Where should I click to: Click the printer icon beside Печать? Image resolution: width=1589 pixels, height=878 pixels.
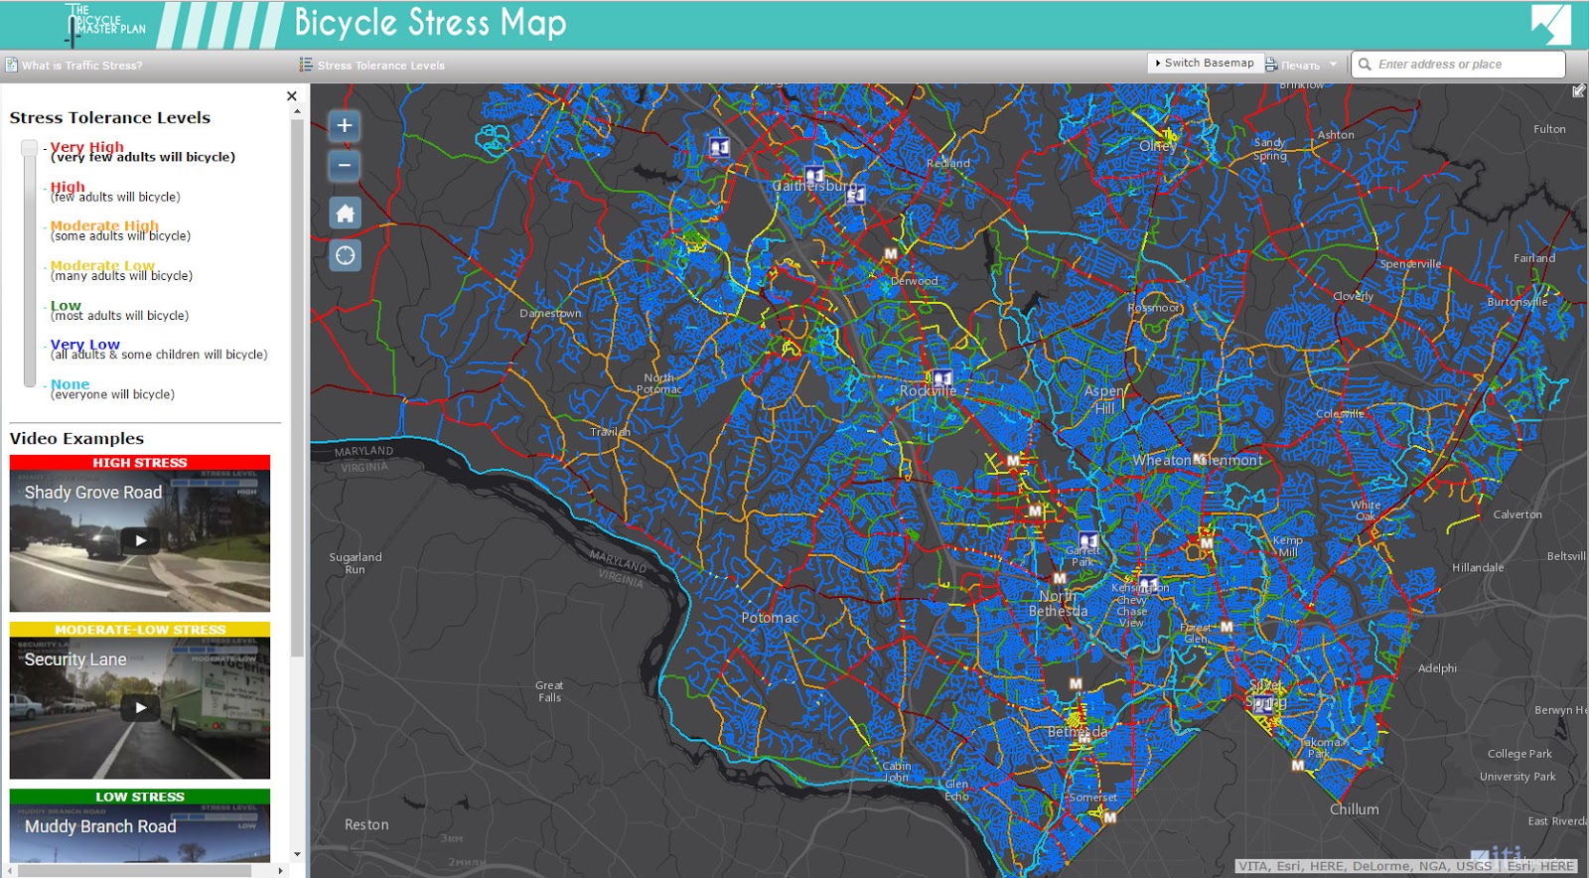tap(1271, 65)
